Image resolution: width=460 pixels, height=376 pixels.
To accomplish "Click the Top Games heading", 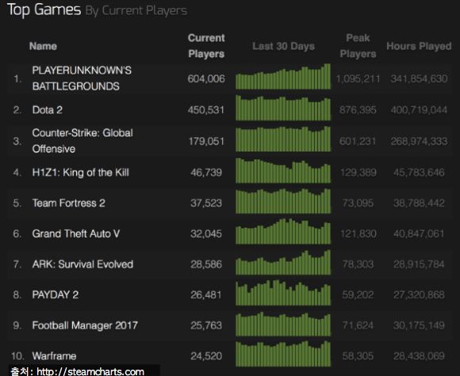I will pyautogui.click(x=44, y=10).
